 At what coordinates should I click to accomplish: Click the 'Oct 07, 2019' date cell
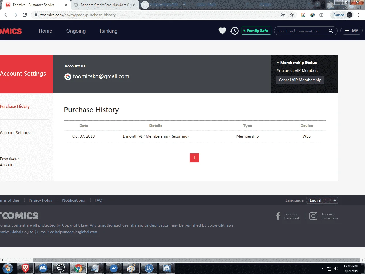84,136
